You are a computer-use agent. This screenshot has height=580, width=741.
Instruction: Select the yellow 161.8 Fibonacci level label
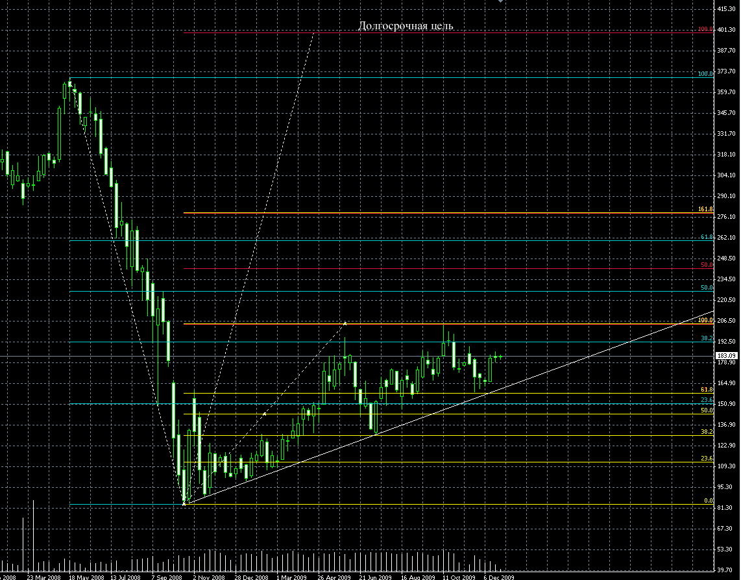[705, 209]
